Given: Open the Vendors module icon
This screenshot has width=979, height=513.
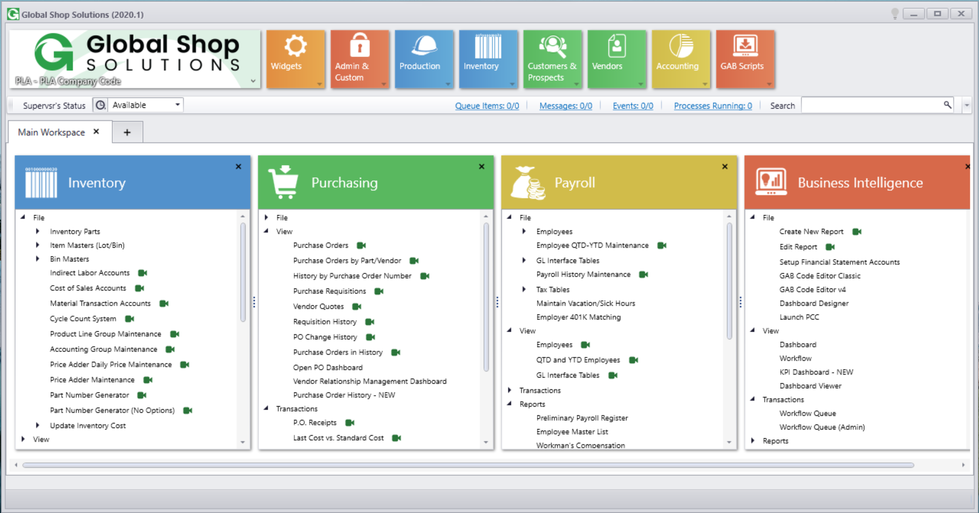Looking at the screenshot, I should point(616,58).
